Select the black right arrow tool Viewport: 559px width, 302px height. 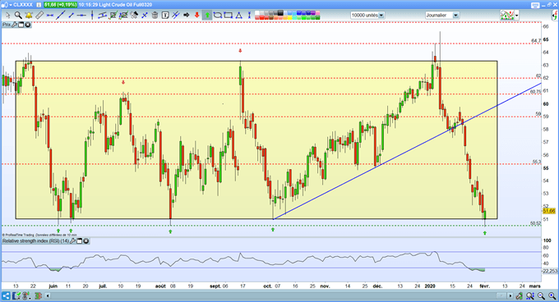pyautogui.click(x=186, y=16)
